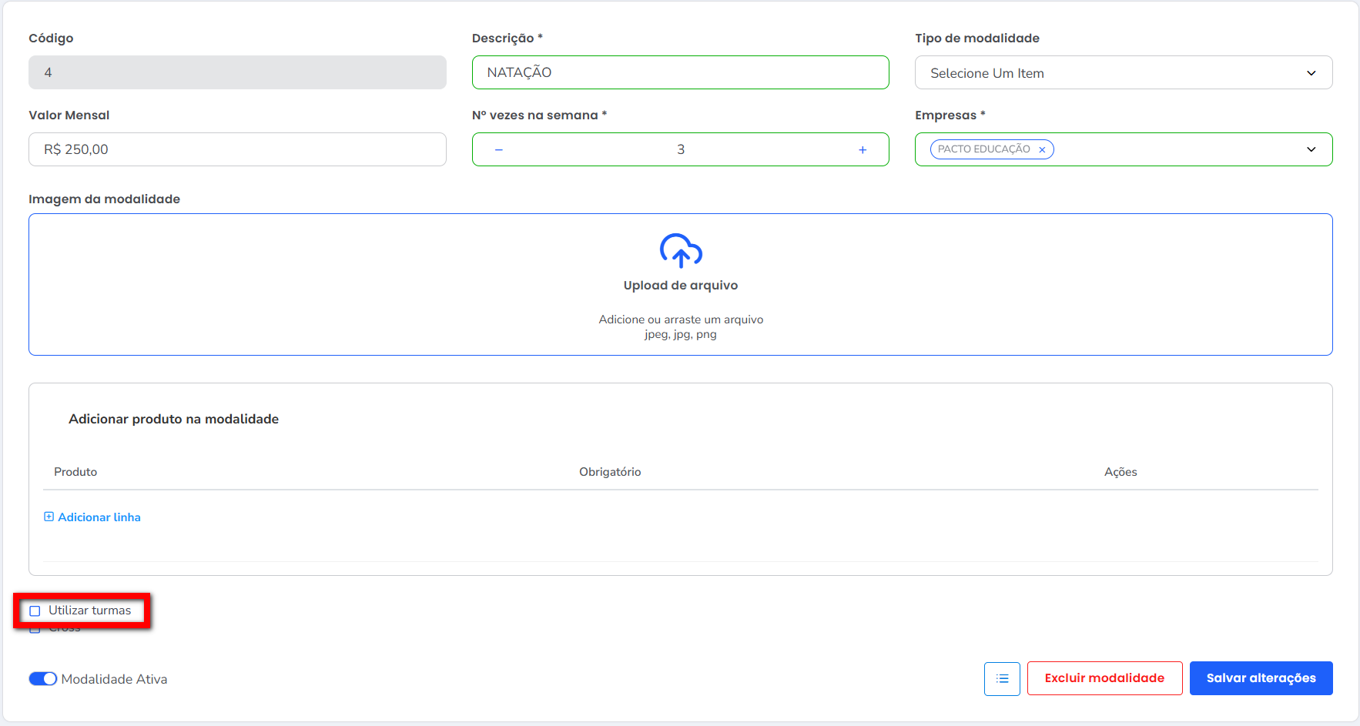1360x726 pixels.
Task: Click the Obrigatório column header
Action: pos(610,472)
